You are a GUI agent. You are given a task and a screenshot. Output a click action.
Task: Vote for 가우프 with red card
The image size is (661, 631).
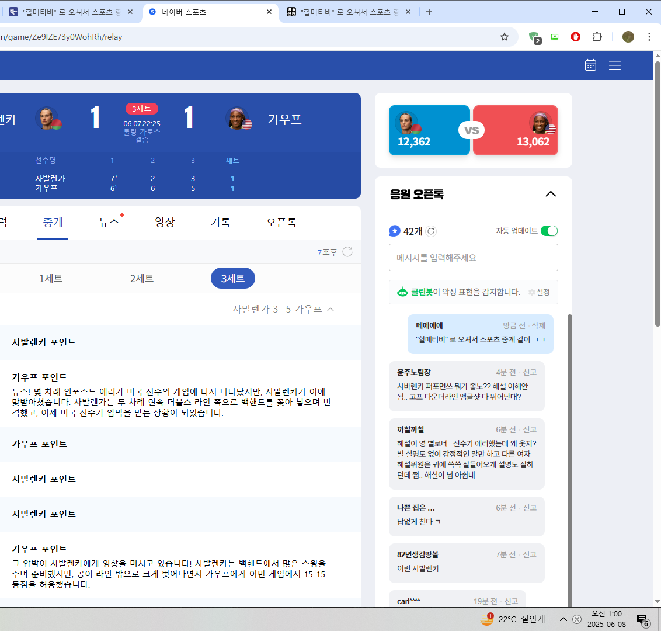(x=515, y=130)
